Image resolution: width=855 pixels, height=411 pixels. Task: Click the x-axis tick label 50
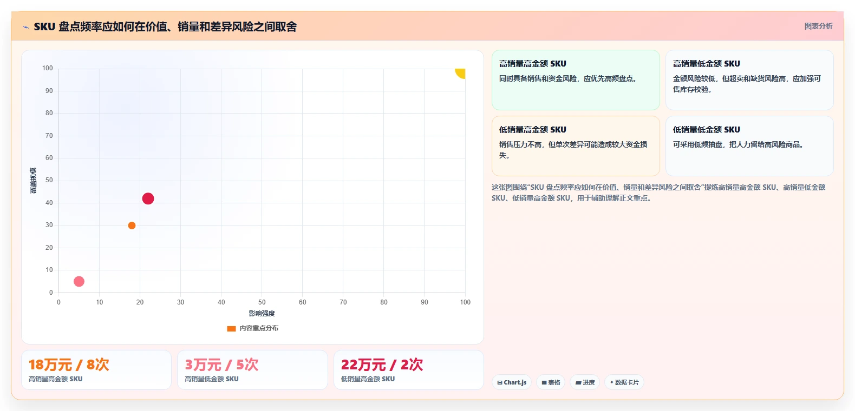(262, 302)
